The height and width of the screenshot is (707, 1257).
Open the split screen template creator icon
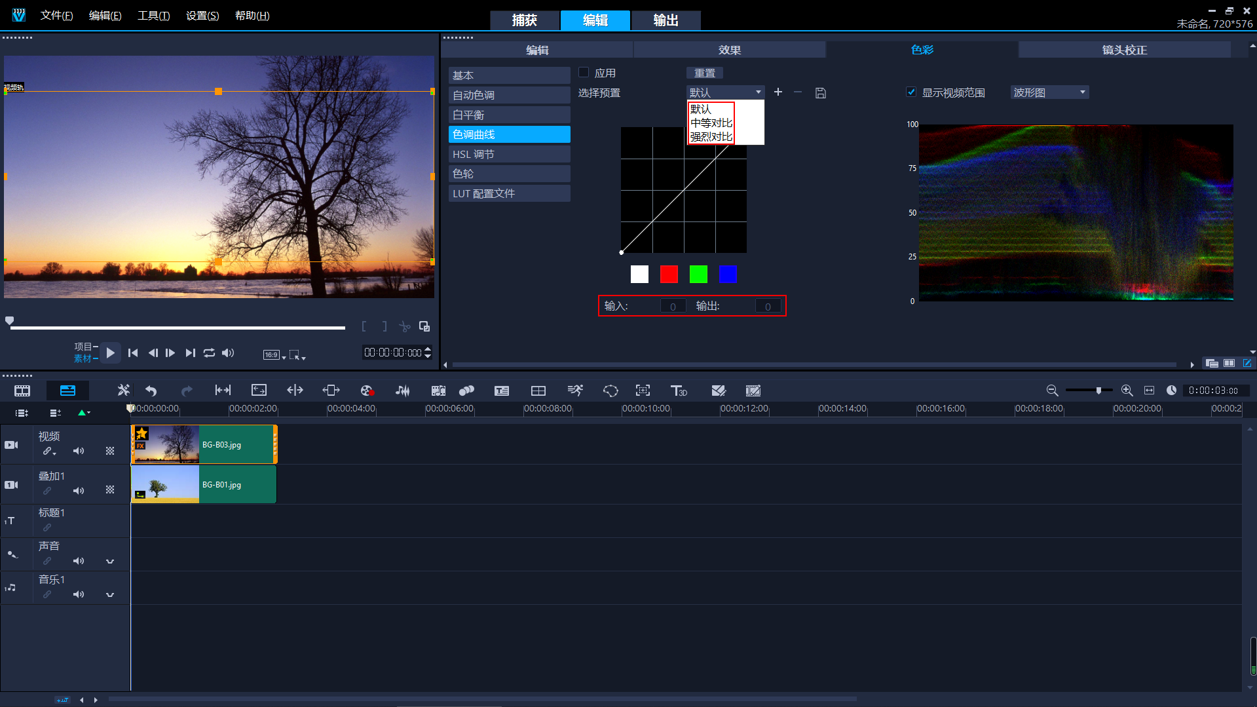[719, 391]
